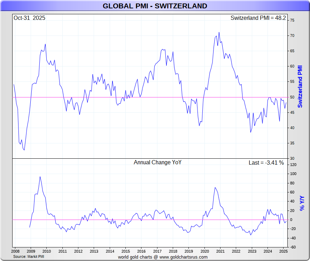Select the 2021 year marker on x-axis
Viewport: 310px width, 261px height.
(220, 251)
